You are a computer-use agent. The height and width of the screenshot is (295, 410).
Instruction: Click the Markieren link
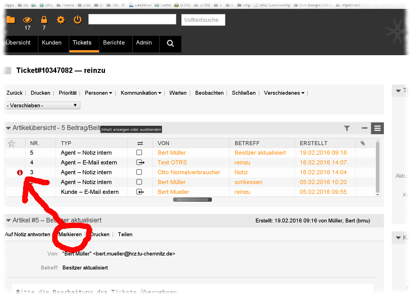[70, 234]
